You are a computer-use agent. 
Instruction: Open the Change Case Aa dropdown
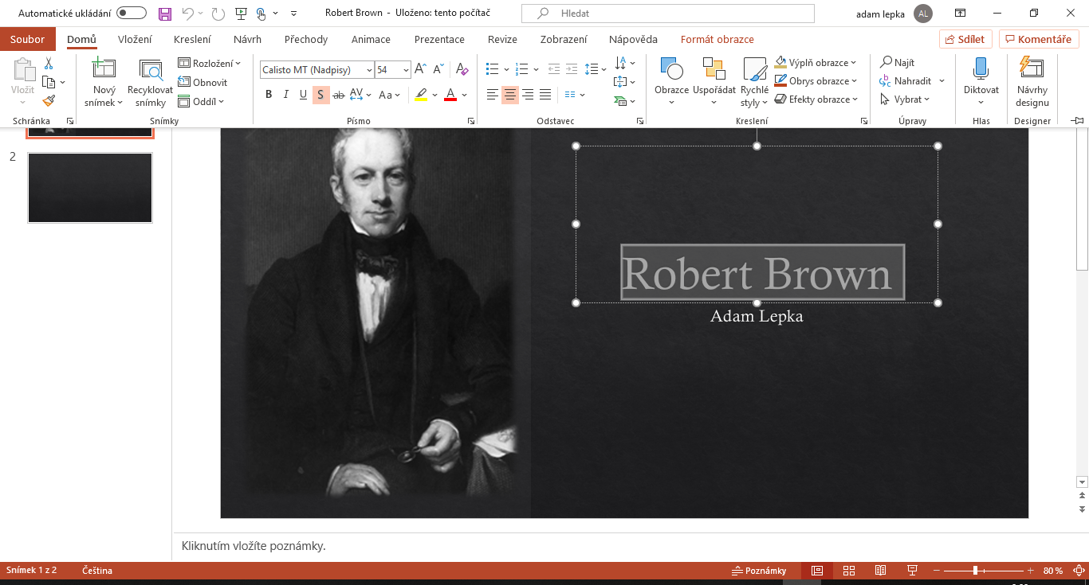pyautogui.click(x=390, y=95)
